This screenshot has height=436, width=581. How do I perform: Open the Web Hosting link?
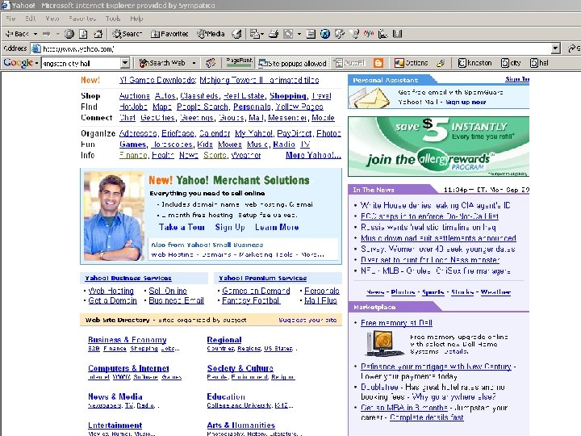click(111, 291)
